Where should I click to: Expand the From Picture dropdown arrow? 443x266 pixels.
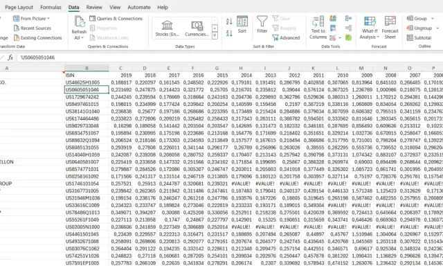click(x=48, y=19)
